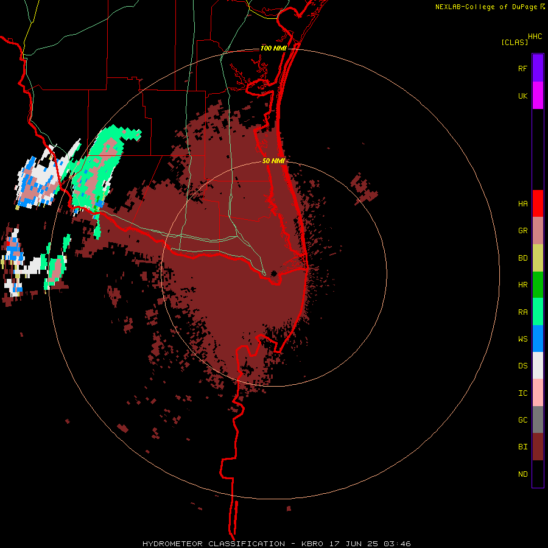Viewport: 548px width, 548px height.
Task: Click the RA legend label
Action: click(522, 312)
